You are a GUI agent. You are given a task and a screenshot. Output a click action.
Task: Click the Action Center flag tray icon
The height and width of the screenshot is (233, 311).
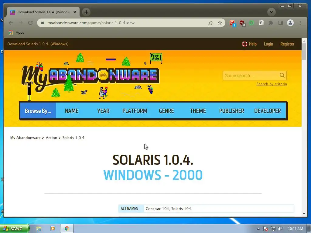pos(265,229)
